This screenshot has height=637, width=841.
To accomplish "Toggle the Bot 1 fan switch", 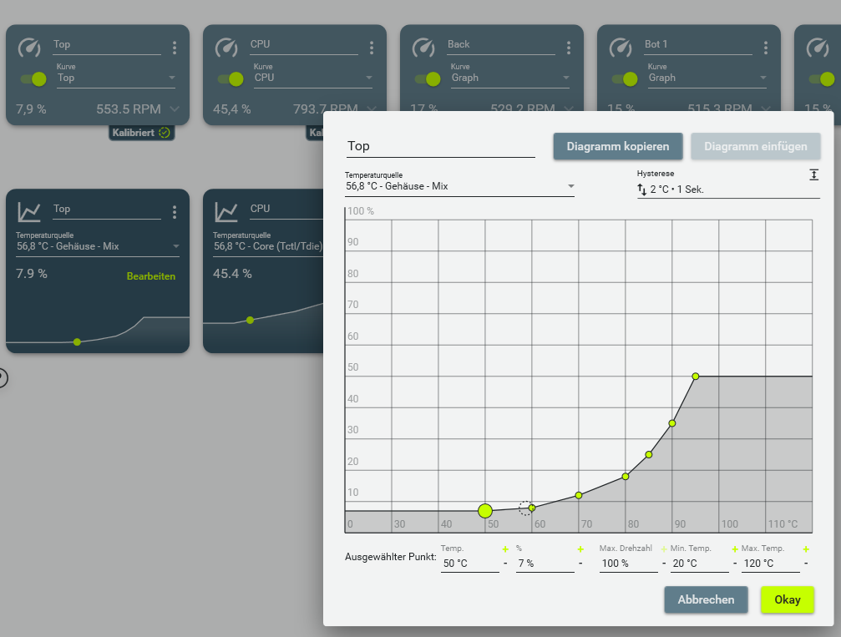I will pyautogui.click(x=625, y=79).
